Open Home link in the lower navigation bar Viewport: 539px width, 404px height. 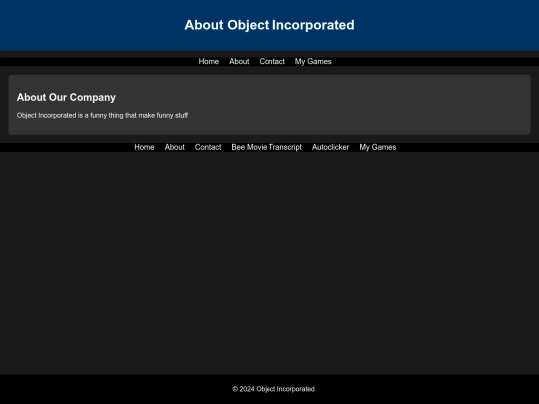(x=144, y=147)
